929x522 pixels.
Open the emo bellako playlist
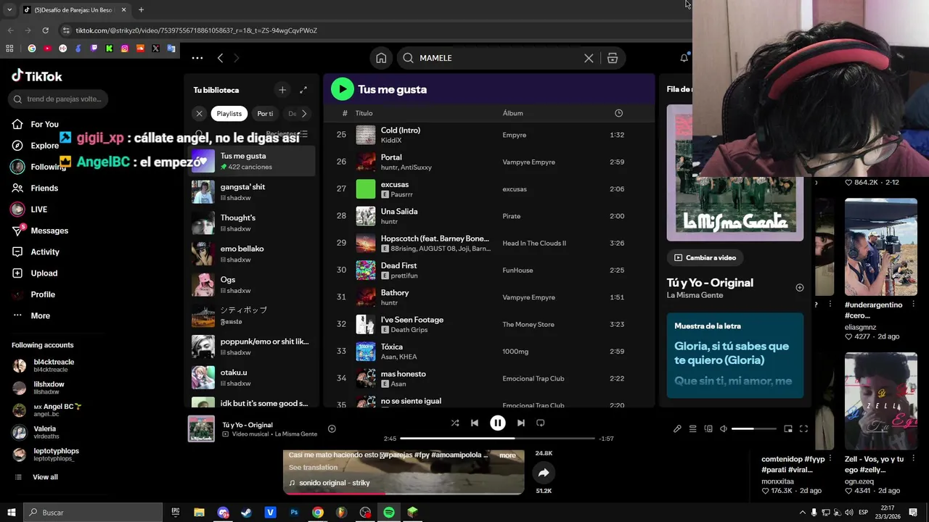tap(252, 253)
